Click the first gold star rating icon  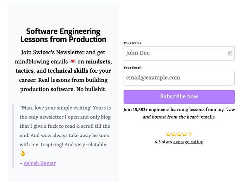[168, 134]
